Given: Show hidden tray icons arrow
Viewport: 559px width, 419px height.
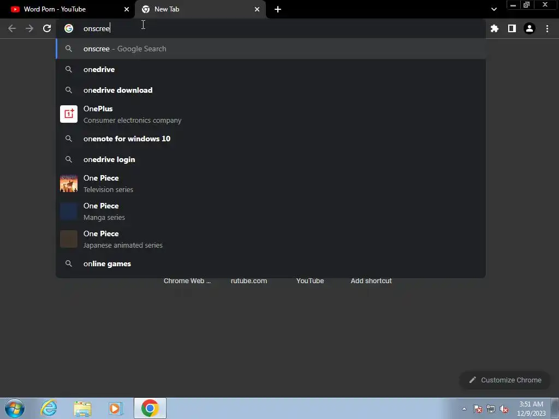Looking at the screenshot, I should click(464, 409).
